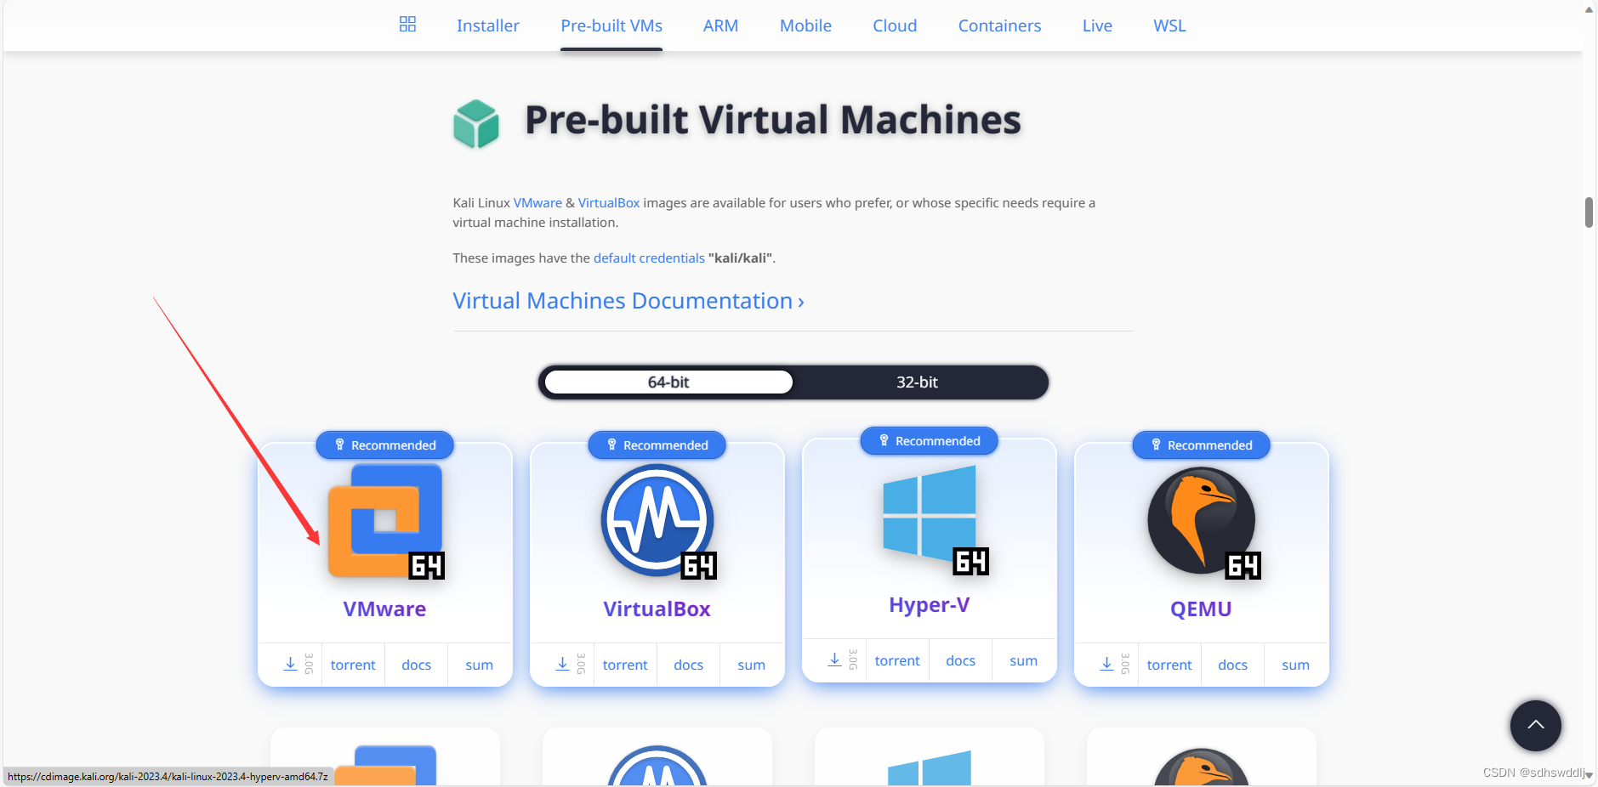This screenshot has width=1598, height=787.
Task: Select the 64-bit toggle option
Action: click(x=668, y=382)
